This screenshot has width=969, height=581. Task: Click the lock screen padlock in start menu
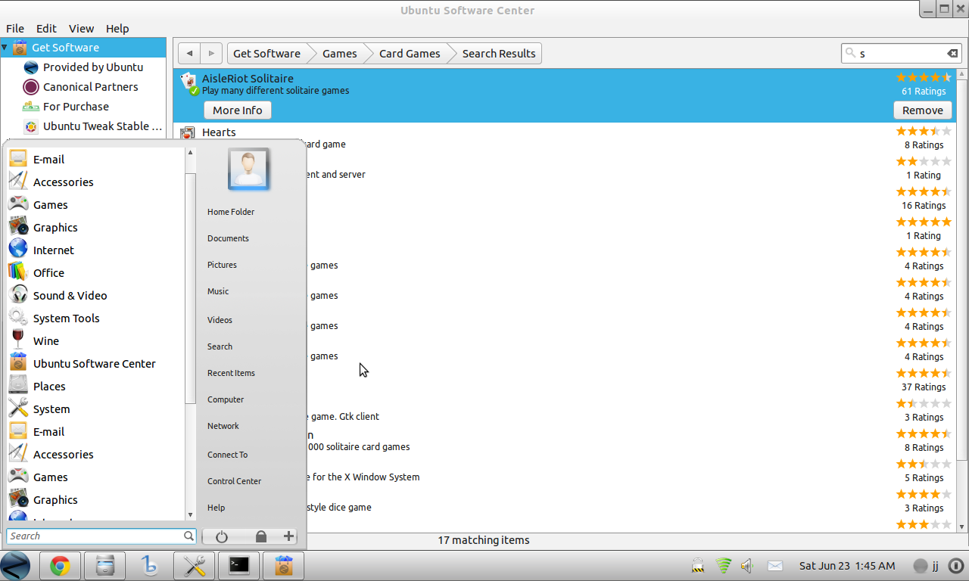click(x=261, y=536)
